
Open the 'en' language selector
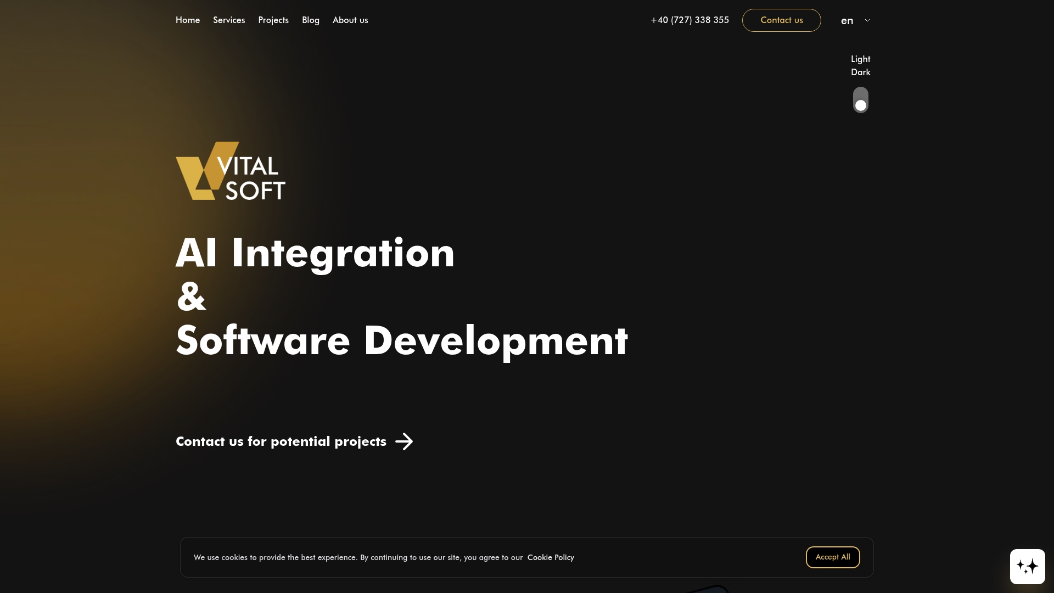coord(847,21)
